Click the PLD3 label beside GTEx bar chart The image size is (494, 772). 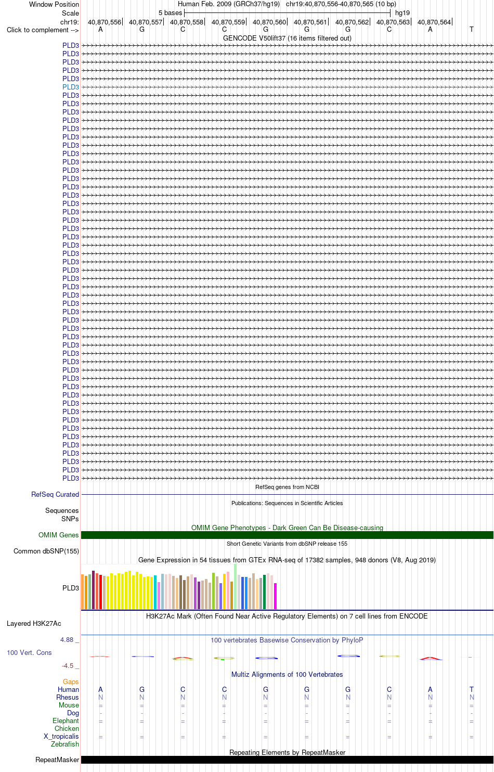[x=71, y=588]
